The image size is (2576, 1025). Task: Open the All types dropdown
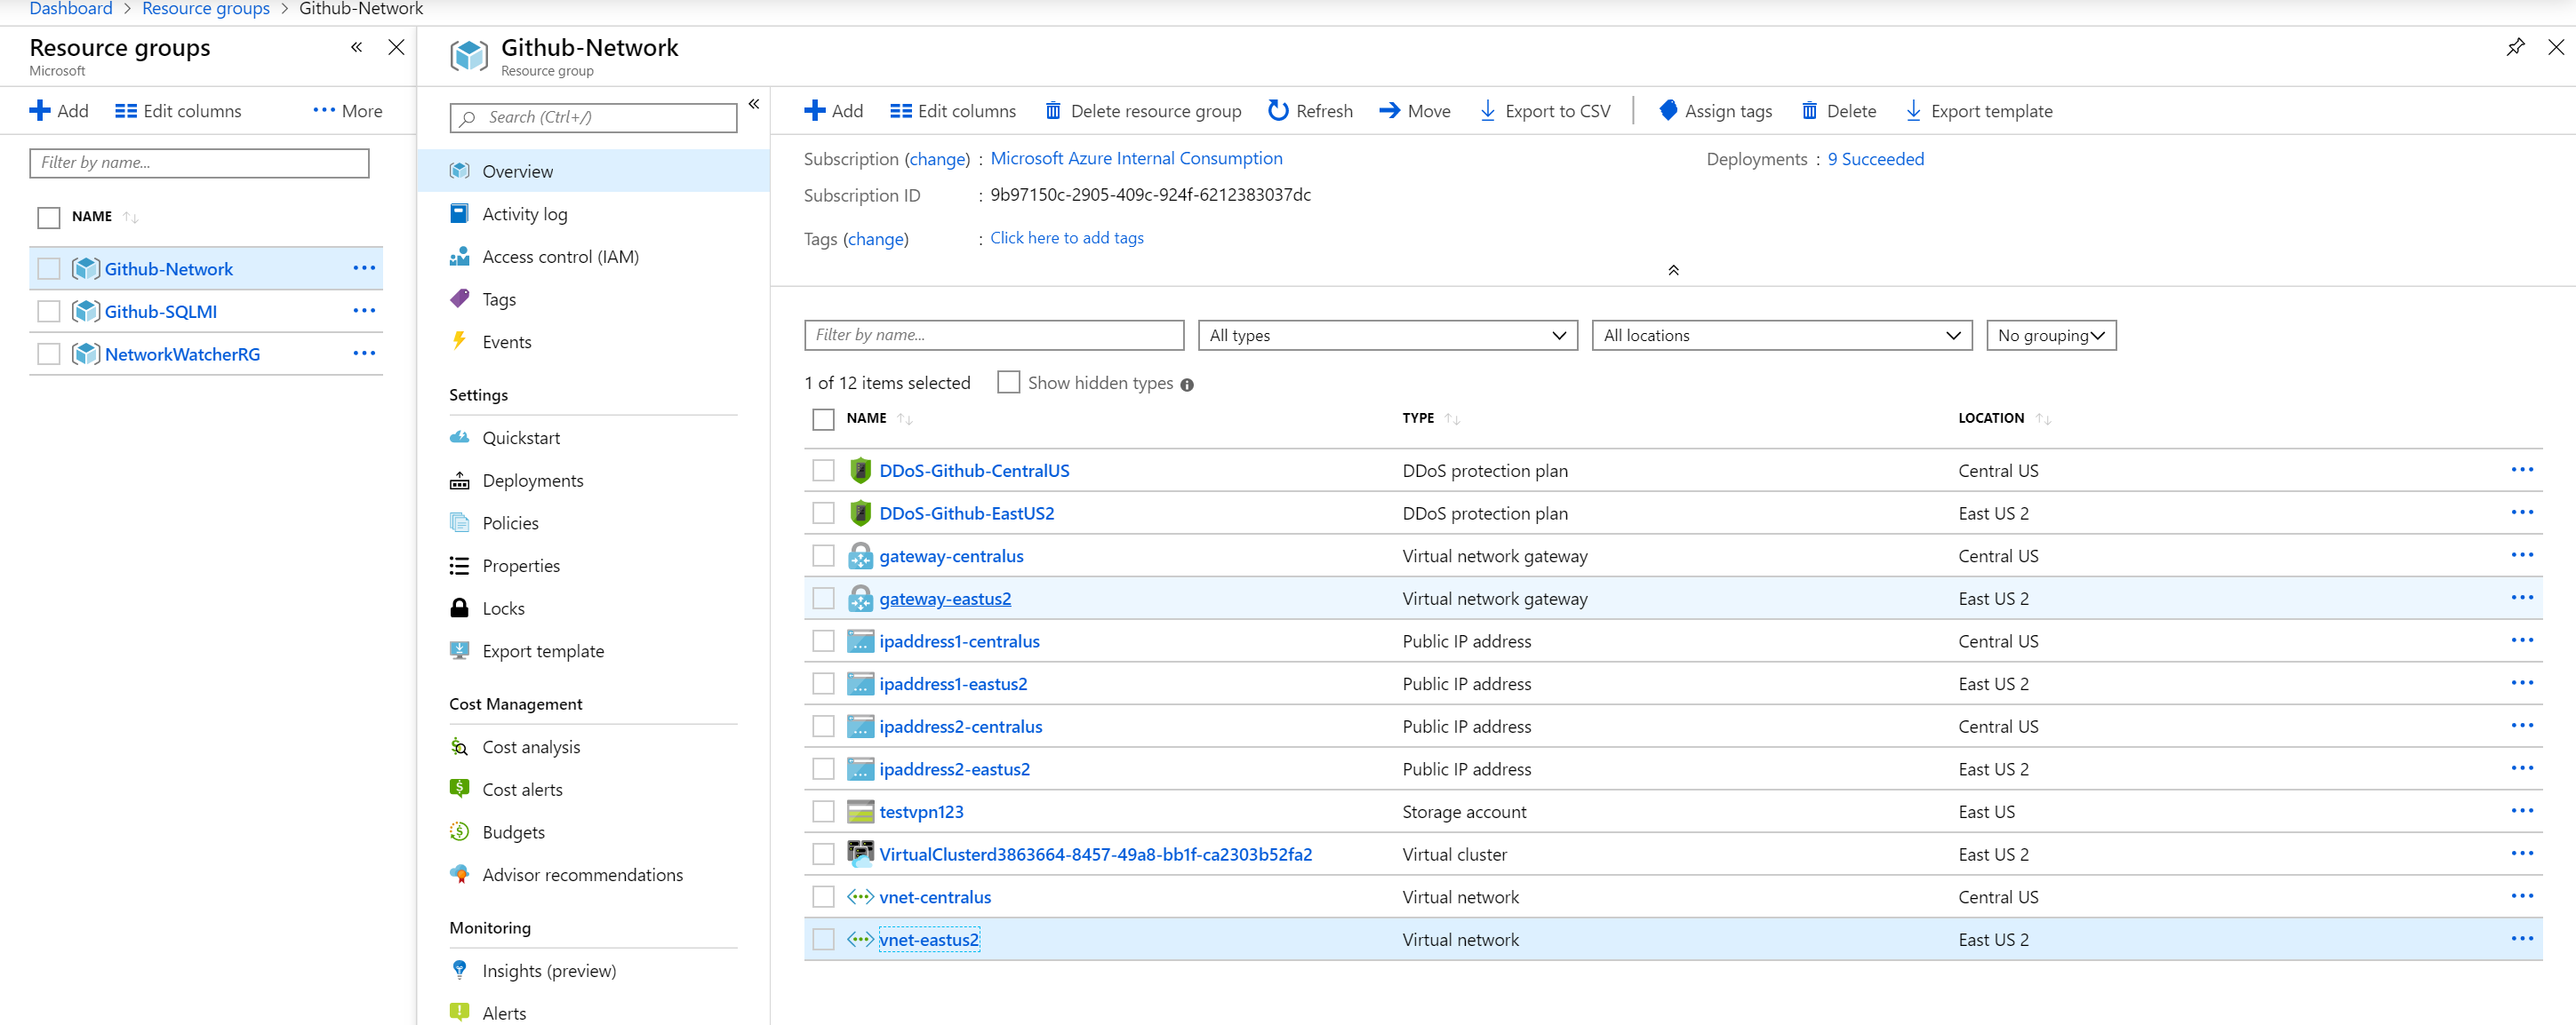(x=1387, y=336)
